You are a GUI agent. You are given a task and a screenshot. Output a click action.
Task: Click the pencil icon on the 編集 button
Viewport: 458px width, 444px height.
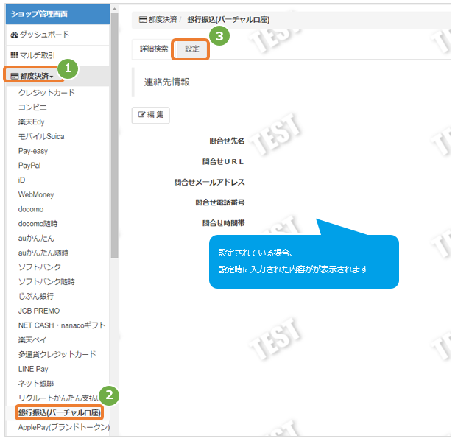tap(141, 115)
